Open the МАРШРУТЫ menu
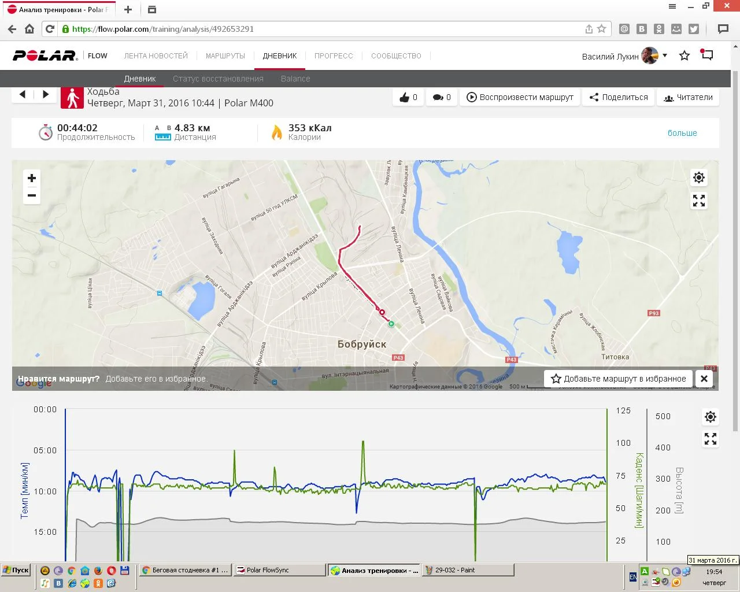 225,56
